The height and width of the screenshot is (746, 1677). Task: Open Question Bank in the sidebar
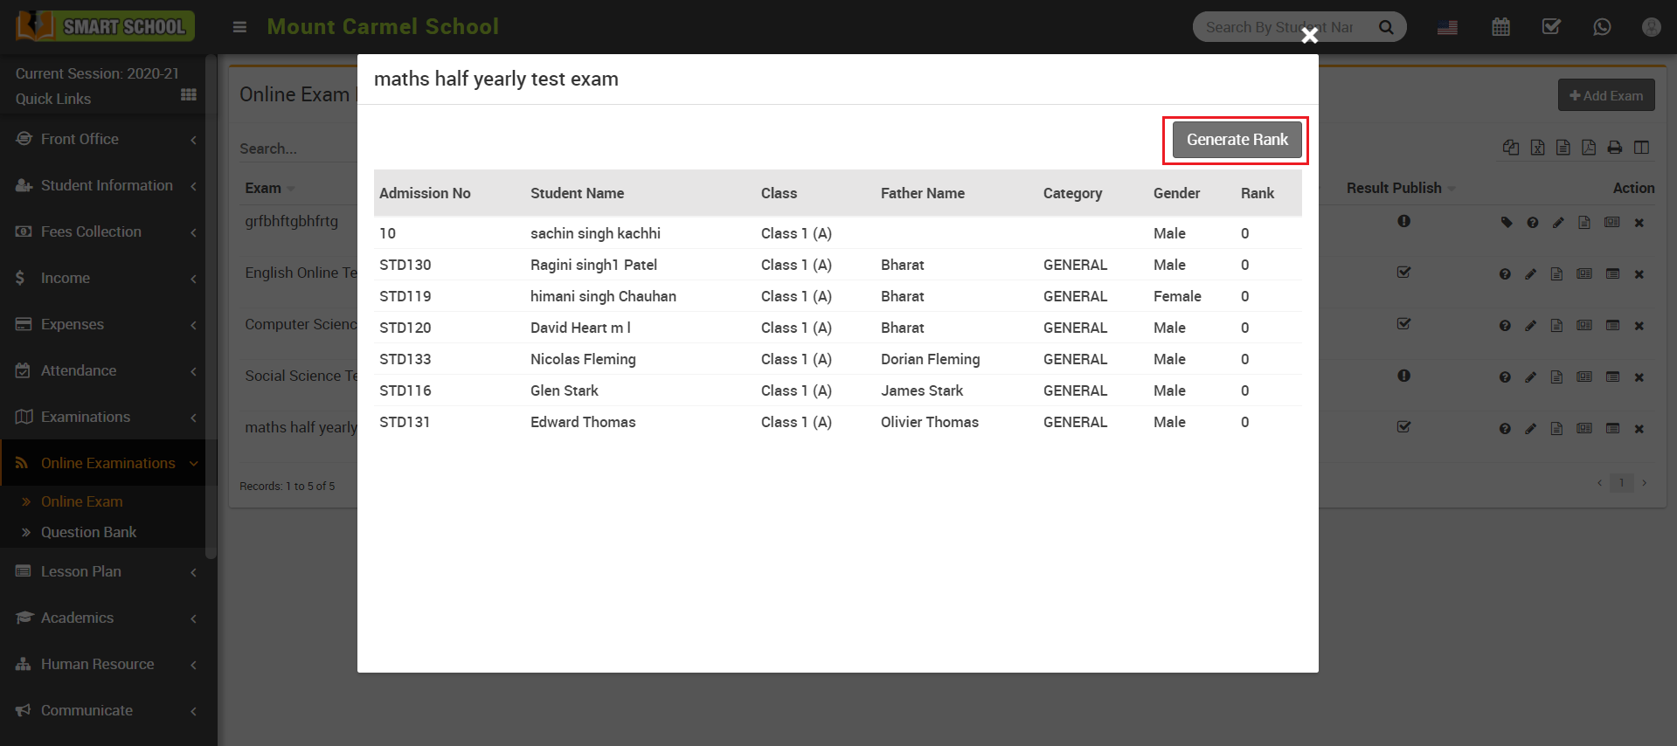(88, 532)
